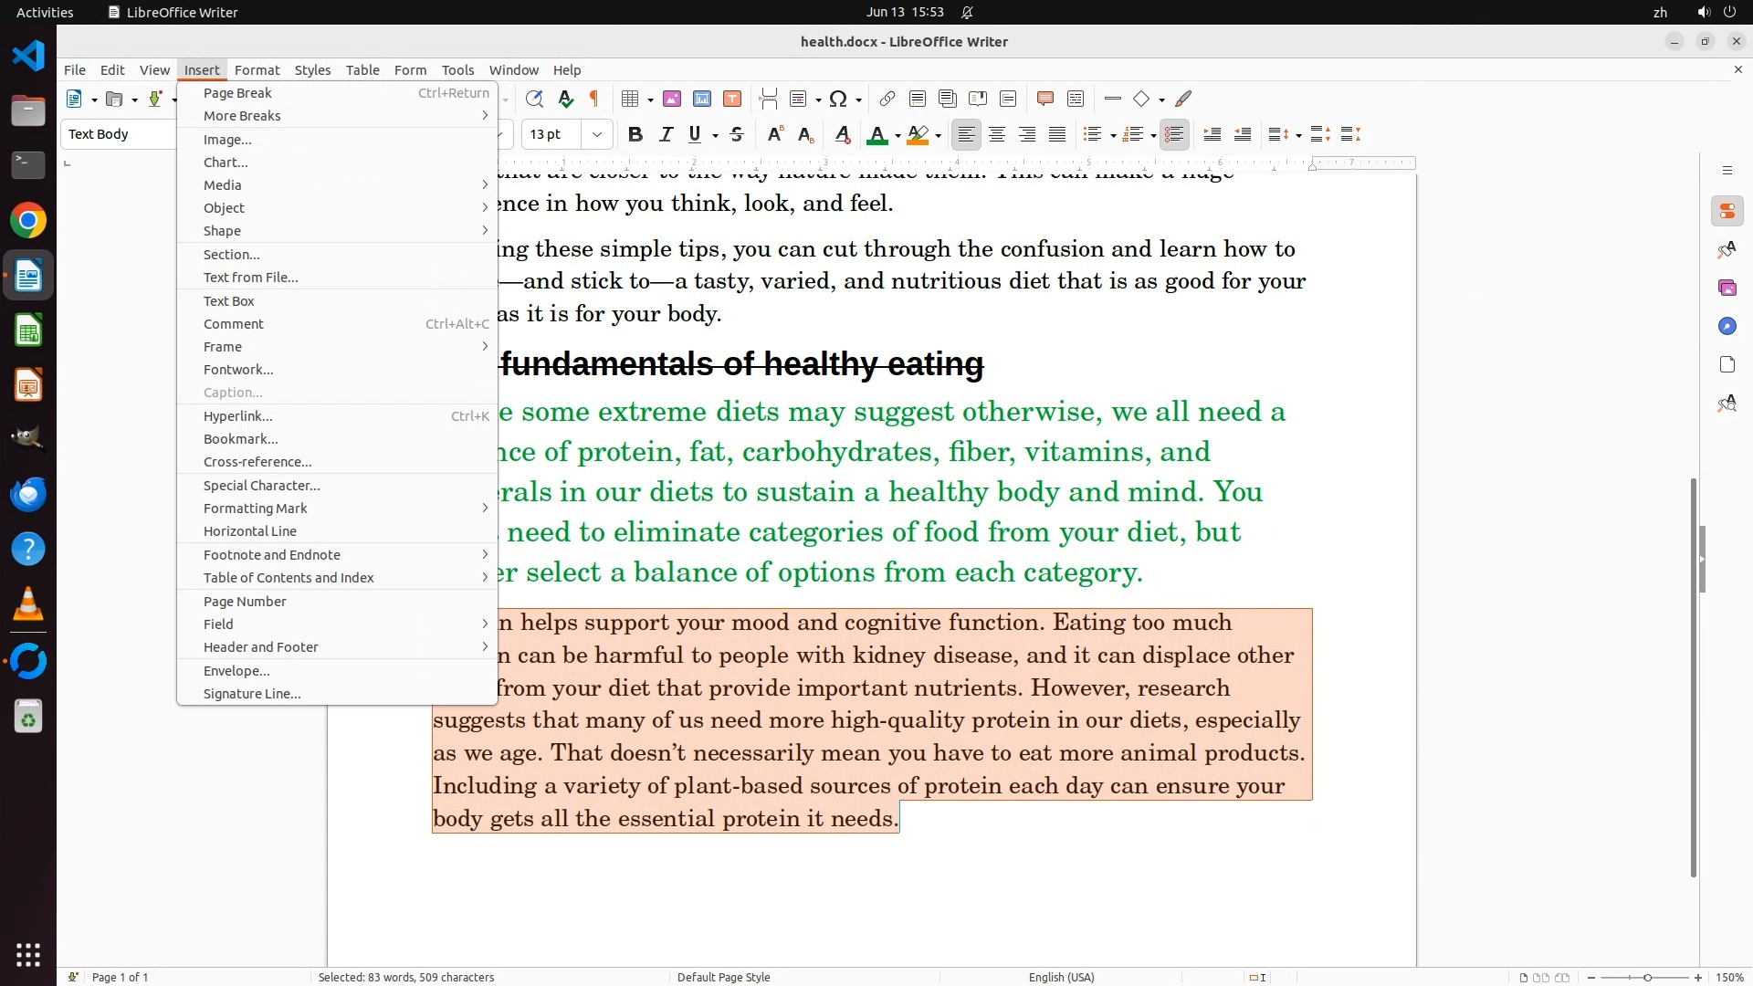
Task: Click the Clear Direct Formatting icon
Action: tap(843, 135)
